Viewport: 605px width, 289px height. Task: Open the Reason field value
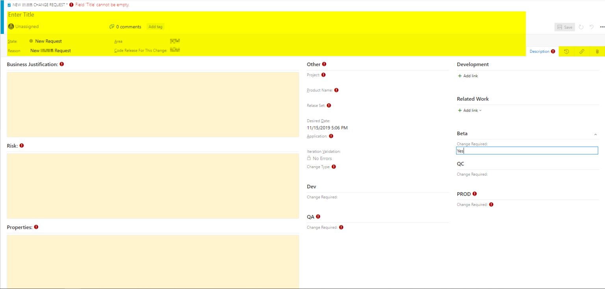tap(51, 50)
